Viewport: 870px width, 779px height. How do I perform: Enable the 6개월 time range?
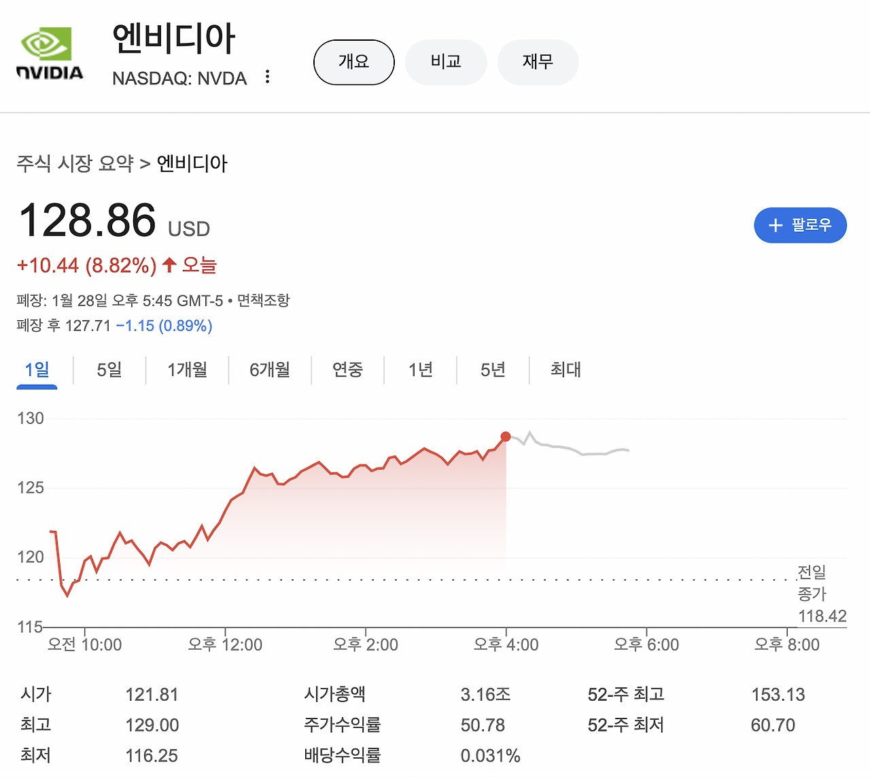tap(269, 370)
